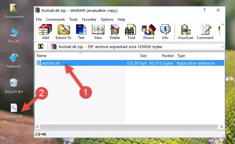
Task: Sort by the Name column header
Action: 80,56
